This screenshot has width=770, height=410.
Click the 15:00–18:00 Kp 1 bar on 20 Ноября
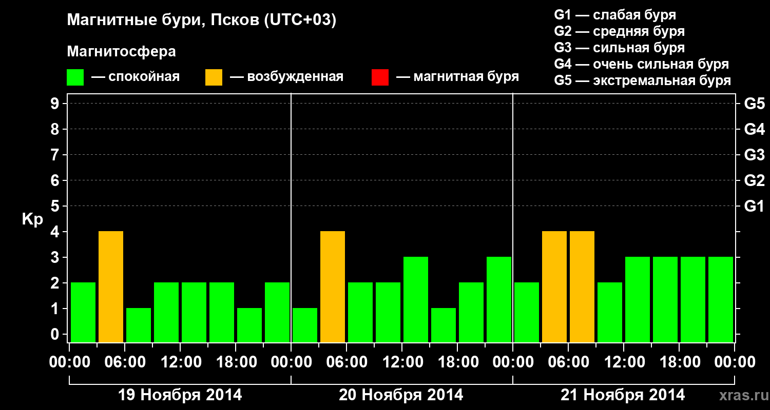[x=444, y=325]
